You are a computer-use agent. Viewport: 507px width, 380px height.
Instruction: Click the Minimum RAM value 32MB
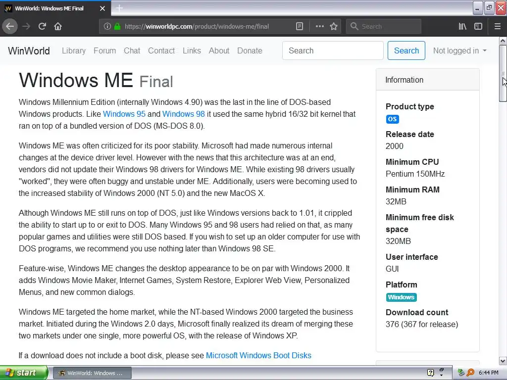pos(396,202)
